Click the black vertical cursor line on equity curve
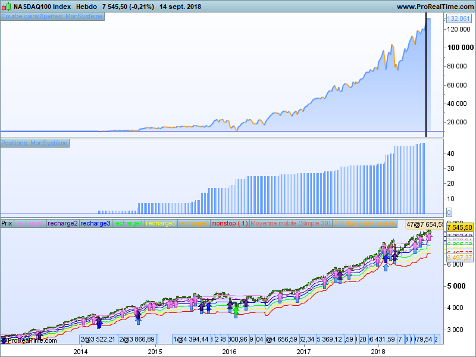Viewport: 476px width, 357px height. (x=426, y=74)
